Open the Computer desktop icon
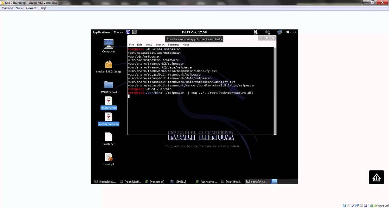Screen dimensions: 389x208 point(108,46)
